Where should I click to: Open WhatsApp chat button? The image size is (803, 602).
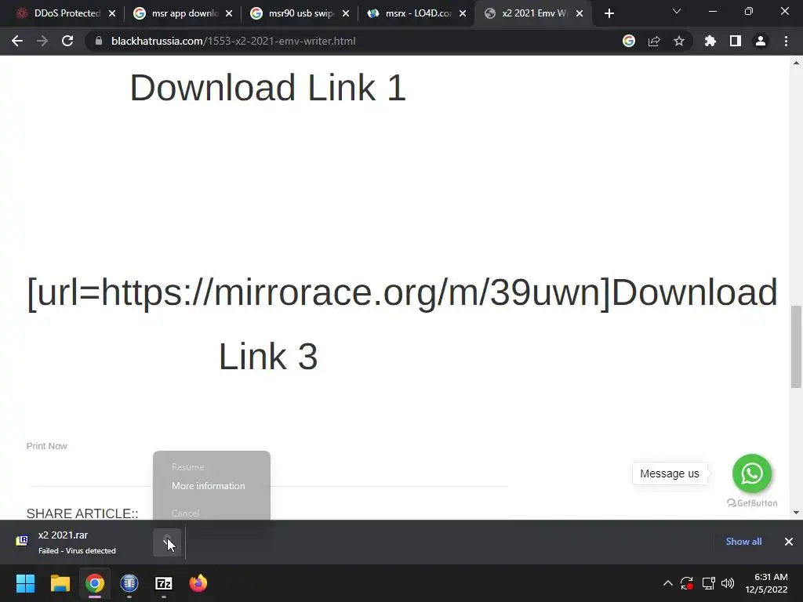pyautogui.click(x=752, y=473)
